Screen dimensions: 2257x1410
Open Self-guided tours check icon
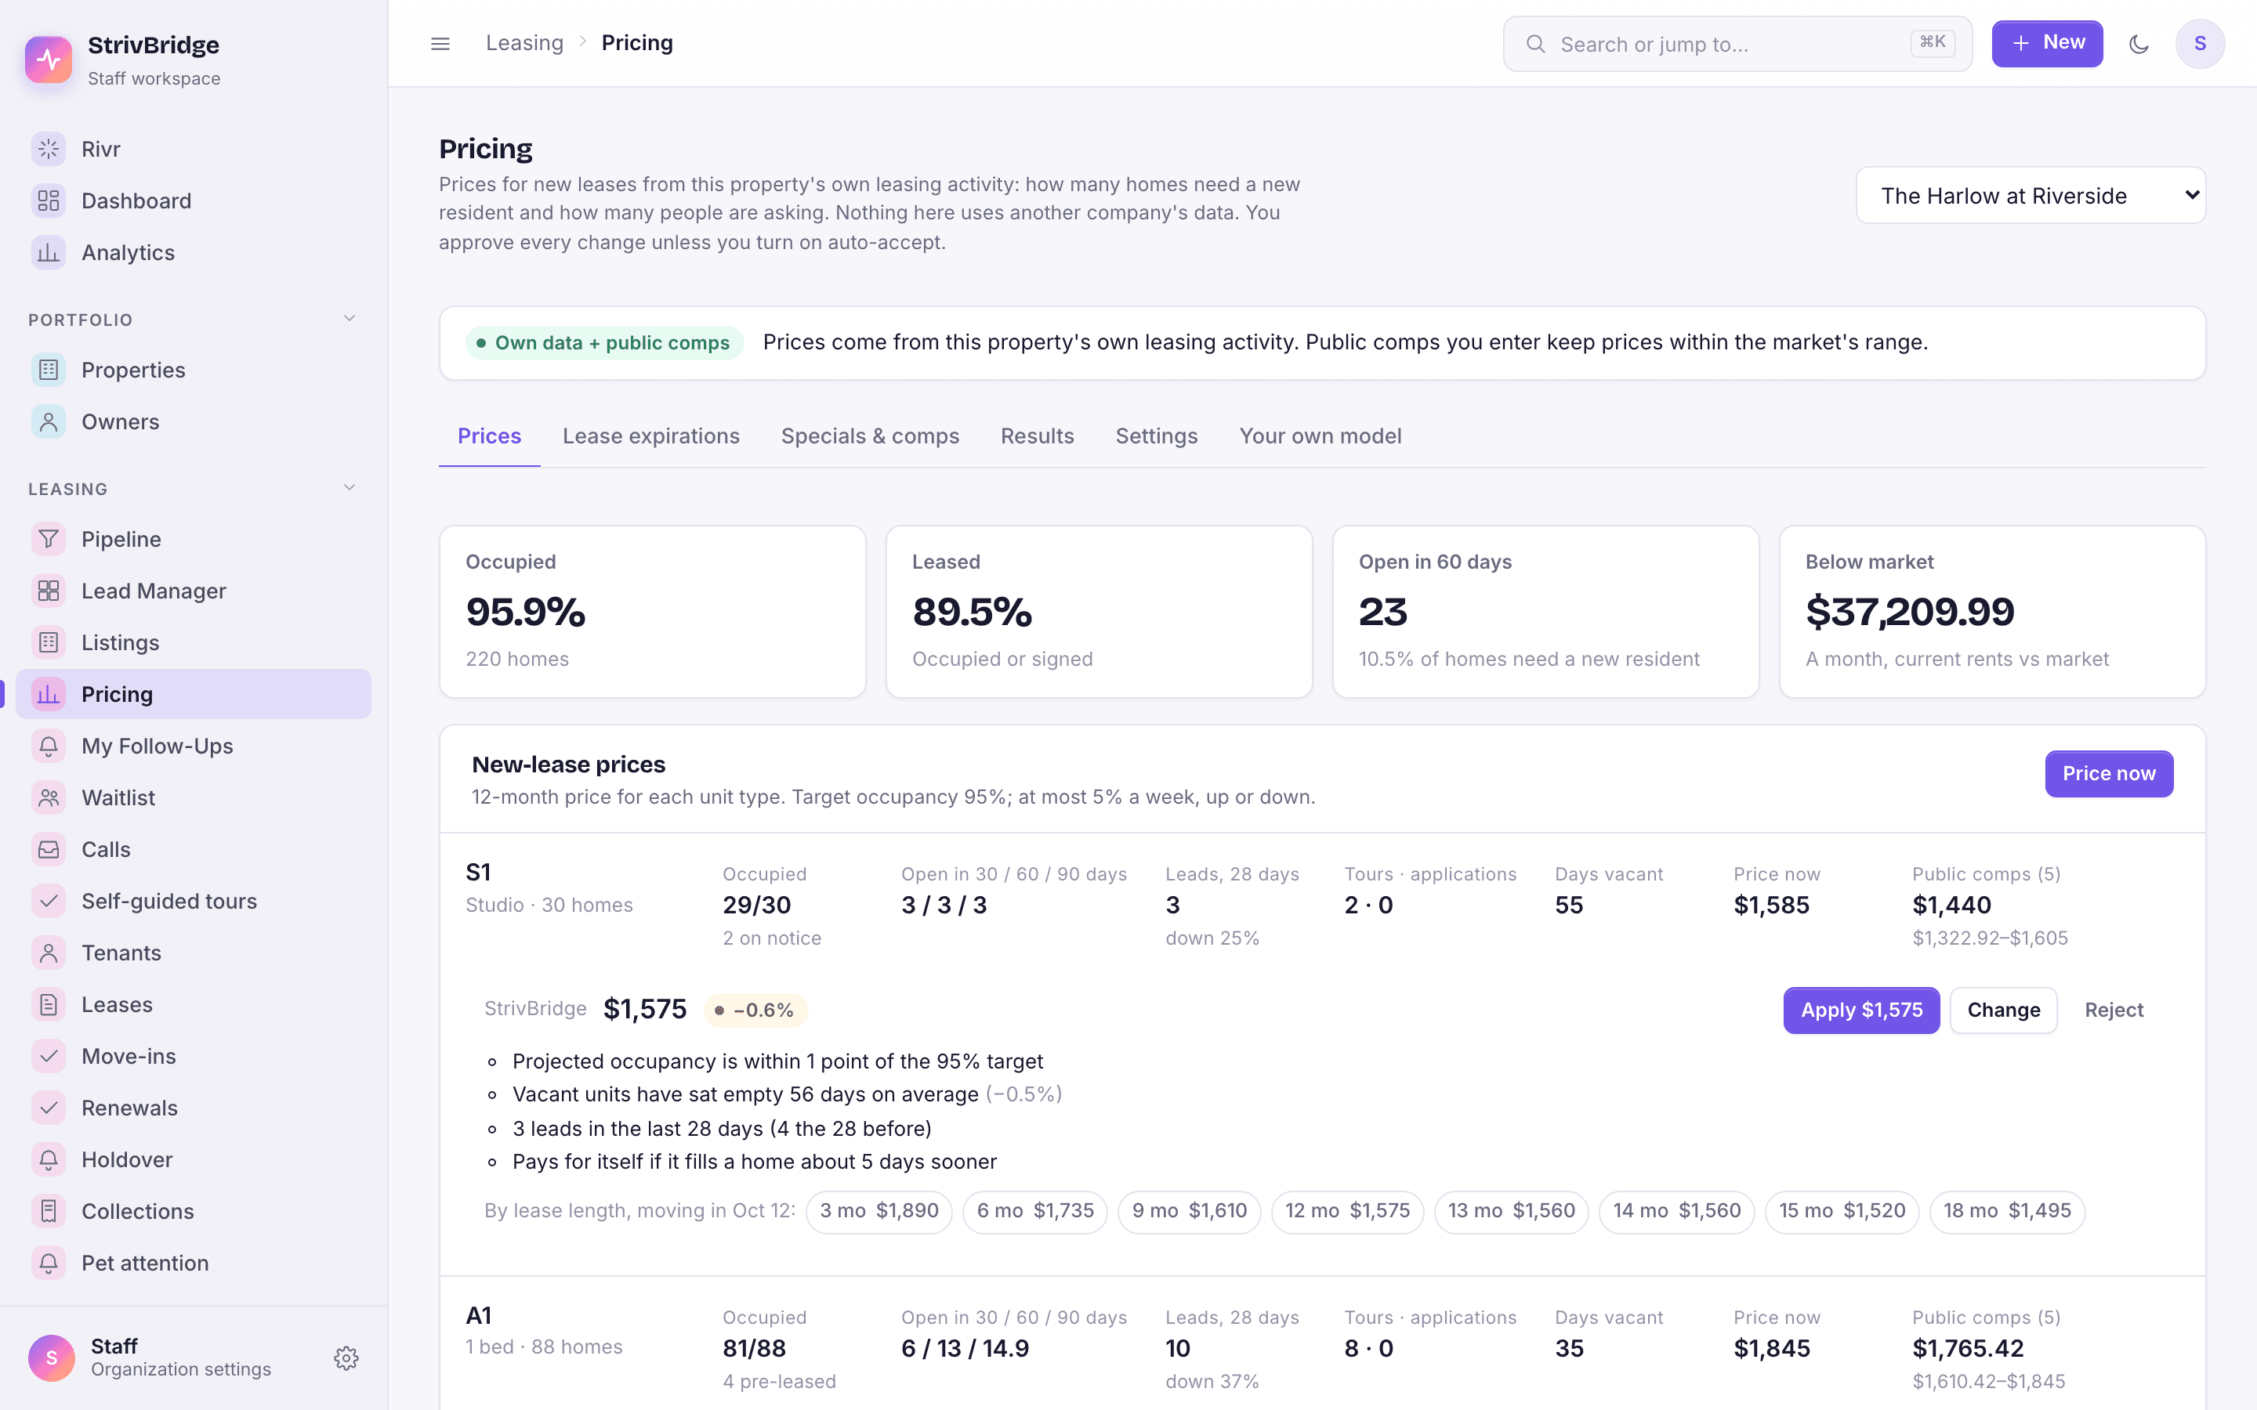[x=49, y=901]
